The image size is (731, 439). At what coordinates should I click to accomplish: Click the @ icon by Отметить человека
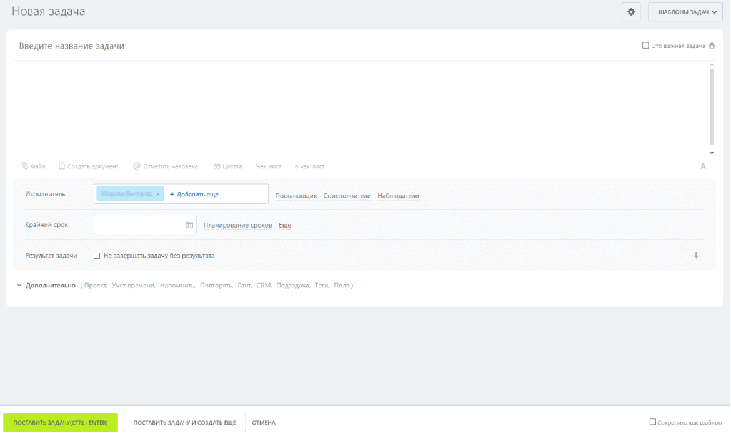point(137,166)
